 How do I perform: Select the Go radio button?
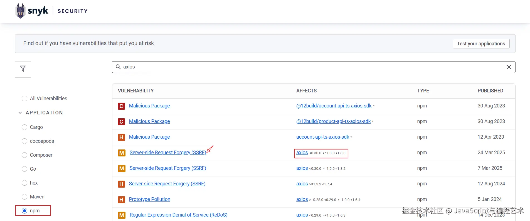click(24, 169)
